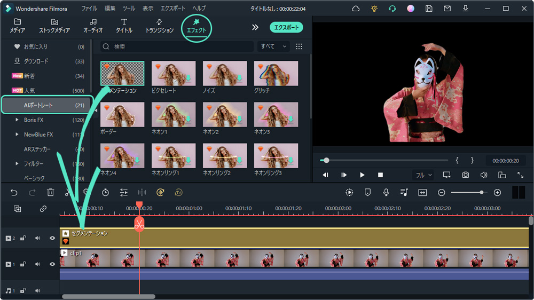The width and height of the screenshot is (534, 300).
Task: Zoom in timeline with plus icon
Action: coord(497,192)
